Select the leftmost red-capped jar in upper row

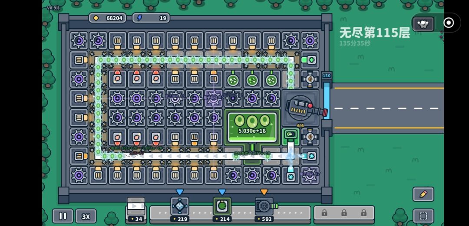coord(117,79)
